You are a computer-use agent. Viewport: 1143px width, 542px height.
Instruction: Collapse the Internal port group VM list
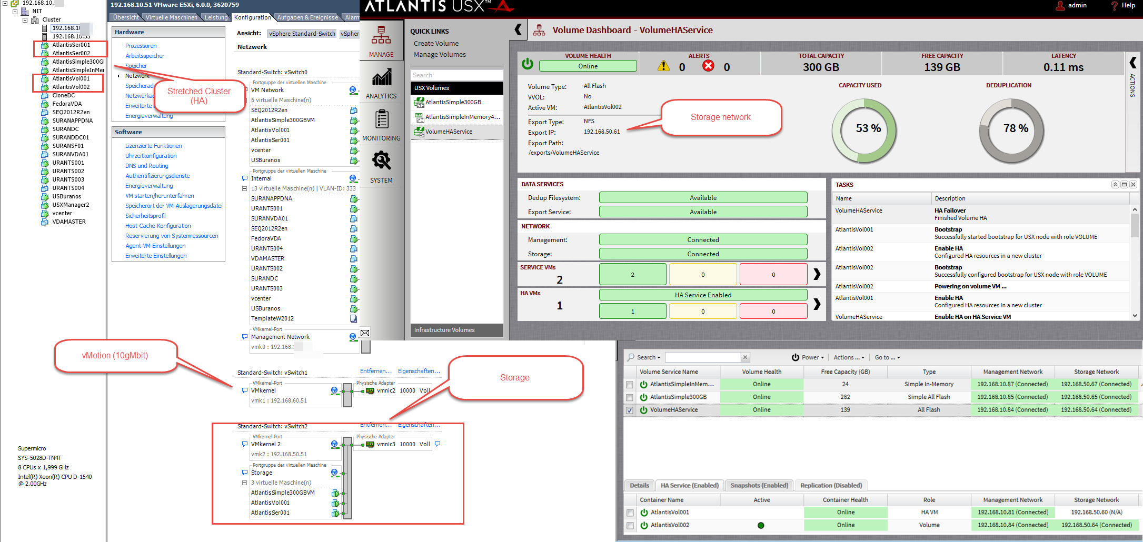(244, 188)
